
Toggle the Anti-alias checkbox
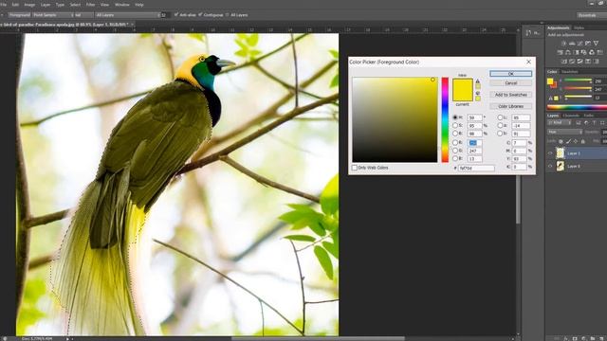tap(176, 15)
